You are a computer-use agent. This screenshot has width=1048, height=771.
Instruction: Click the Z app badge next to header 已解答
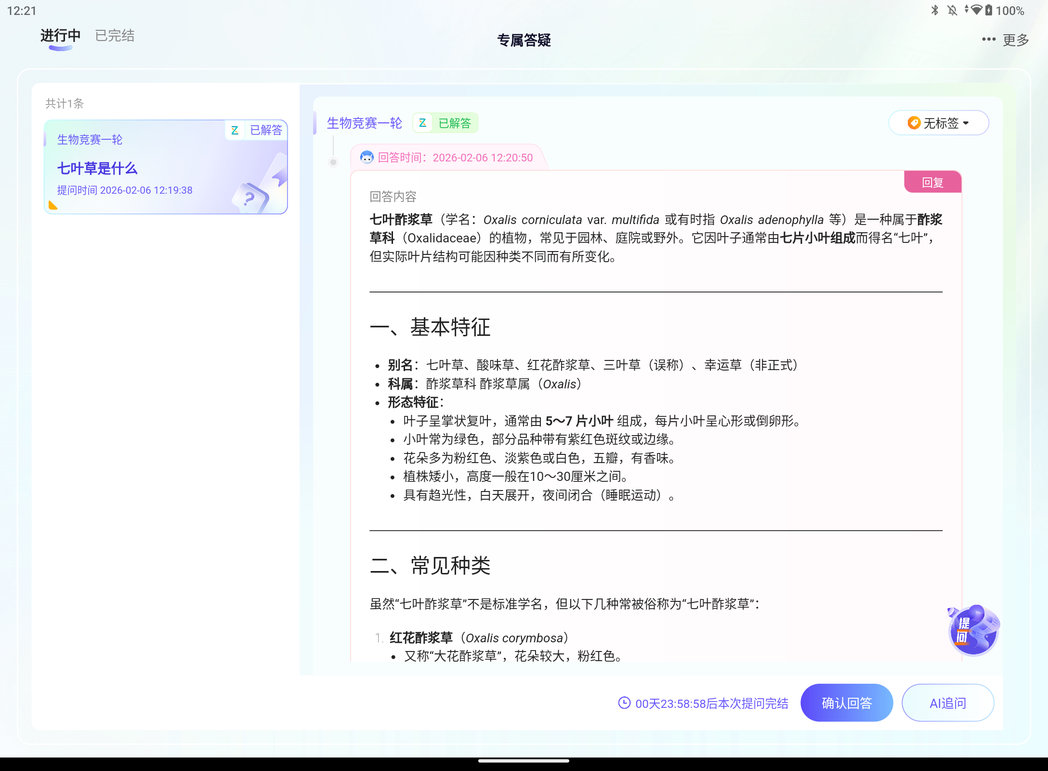click(x=422, y=123)
